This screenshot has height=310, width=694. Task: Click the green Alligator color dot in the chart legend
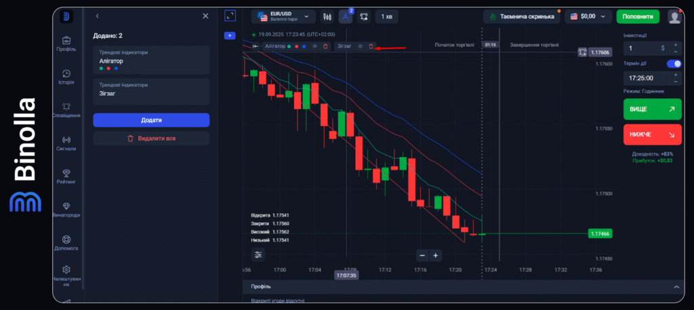pos(289,46)
